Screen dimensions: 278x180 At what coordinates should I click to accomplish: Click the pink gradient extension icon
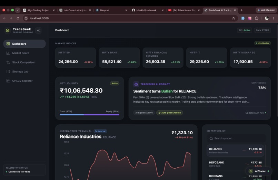click(250, 18)
